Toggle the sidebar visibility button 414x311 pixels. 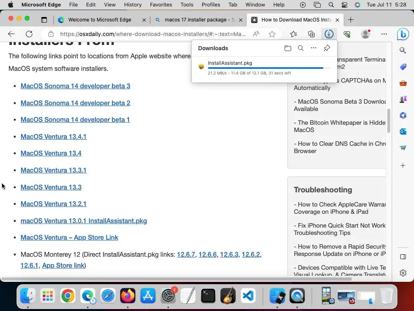point(403,257)
